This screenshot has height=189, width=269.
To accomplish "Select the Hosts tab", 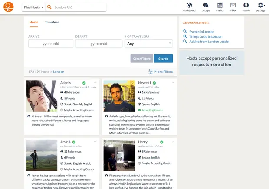I will click(x=33, y=22).
